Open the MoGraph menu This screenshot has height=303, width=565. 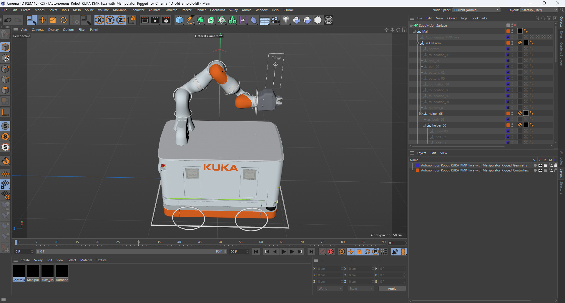pyautogui.click(x=120, y=10)
